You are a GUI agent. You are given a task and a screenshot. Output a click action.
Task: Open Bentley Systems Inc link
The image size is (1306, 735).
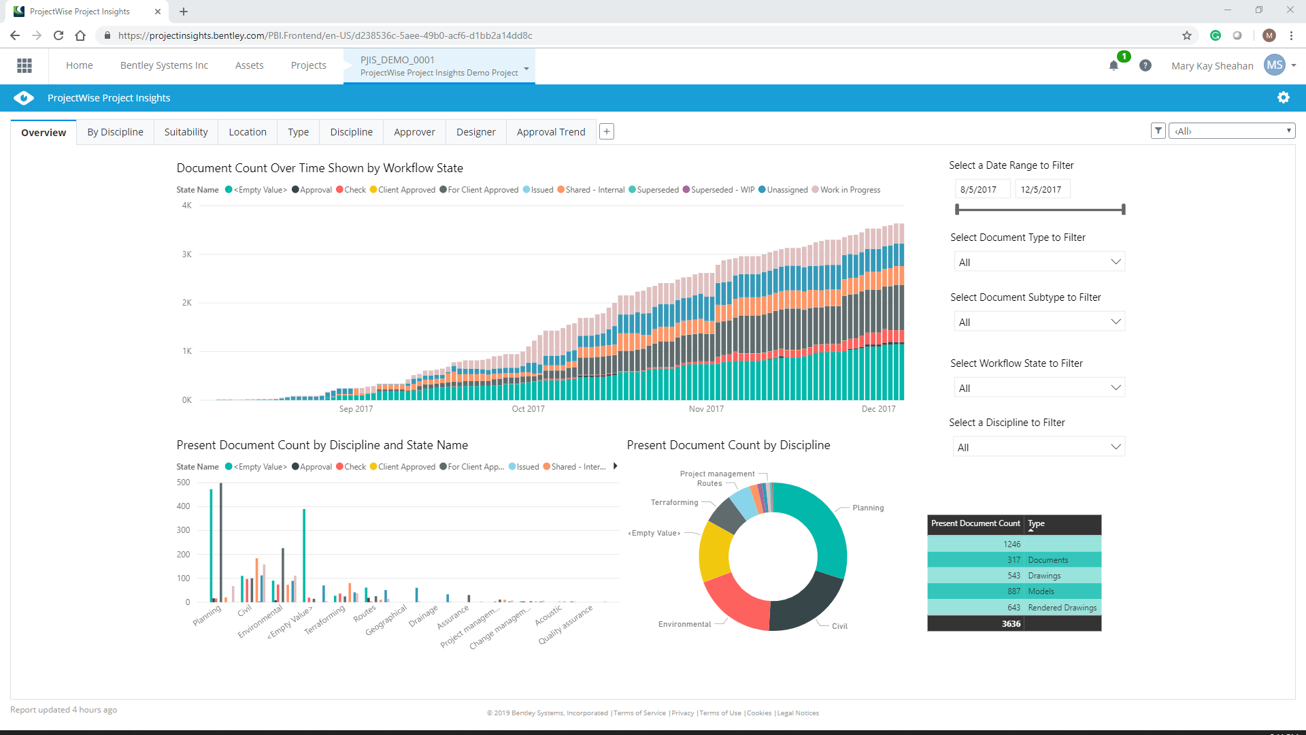(x=164, y=65)
